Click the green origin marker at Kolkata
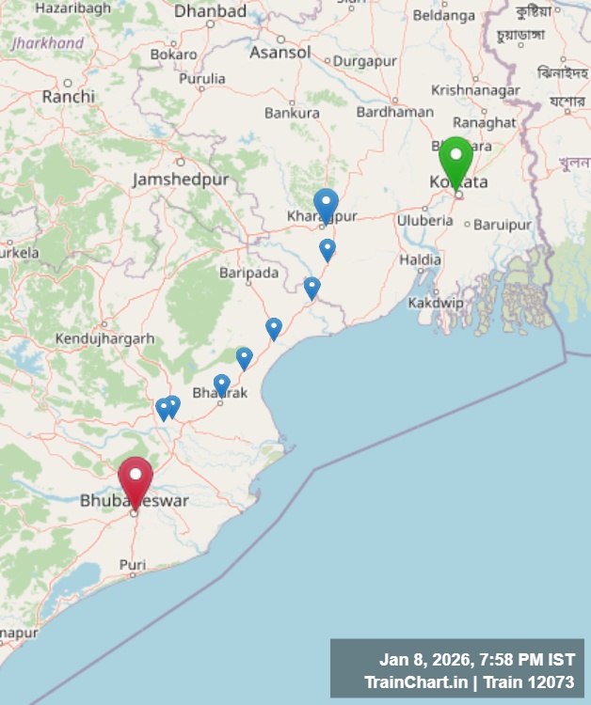Screen dimensions: 591x705 (456, 163)
